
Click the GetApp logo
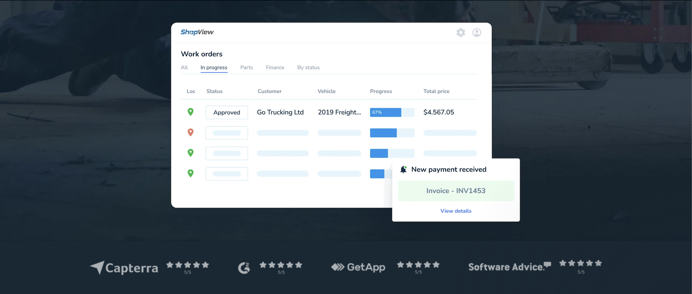tap(358, 267)
